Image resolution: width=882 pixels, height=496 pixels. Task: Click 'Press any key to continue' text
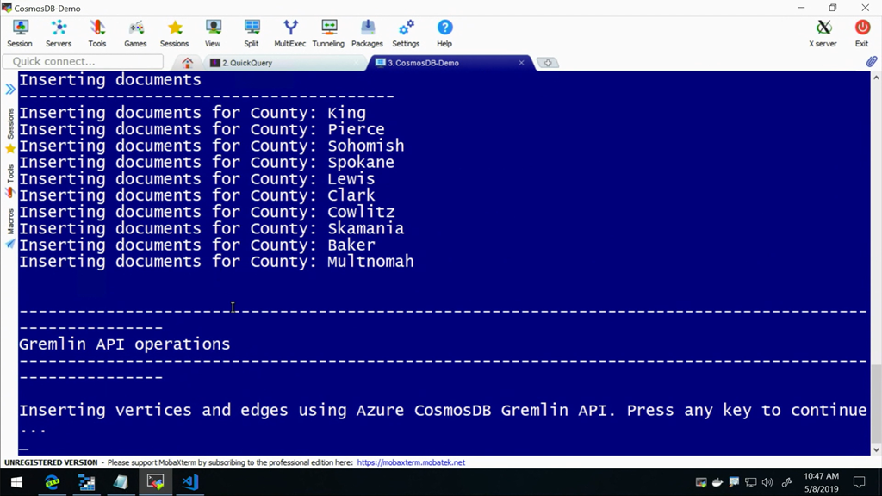click(x=747, y=411)
